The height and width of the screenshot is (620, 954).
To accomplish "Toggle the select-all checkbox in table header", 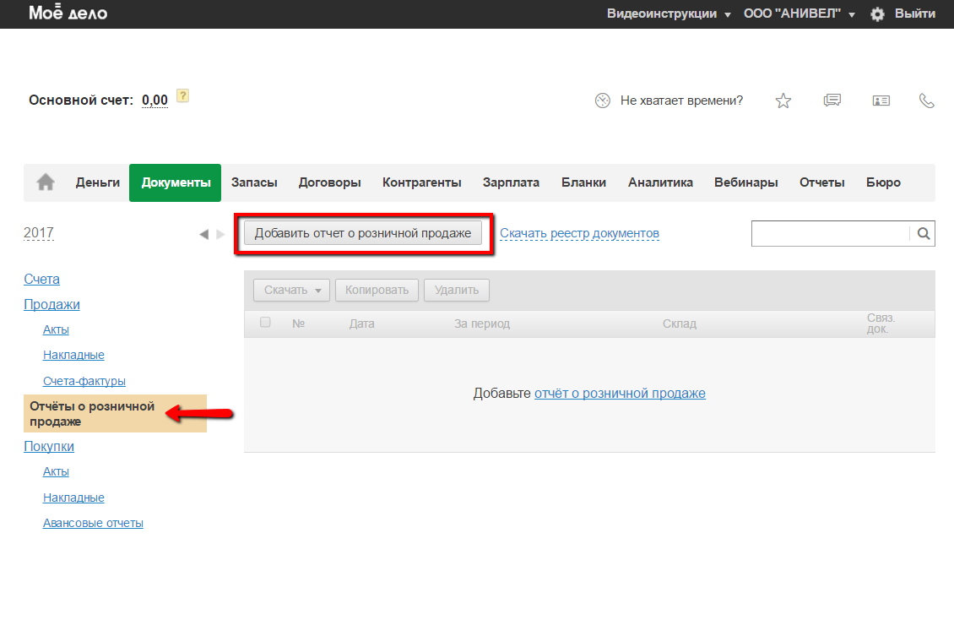I will click(266, 323).
